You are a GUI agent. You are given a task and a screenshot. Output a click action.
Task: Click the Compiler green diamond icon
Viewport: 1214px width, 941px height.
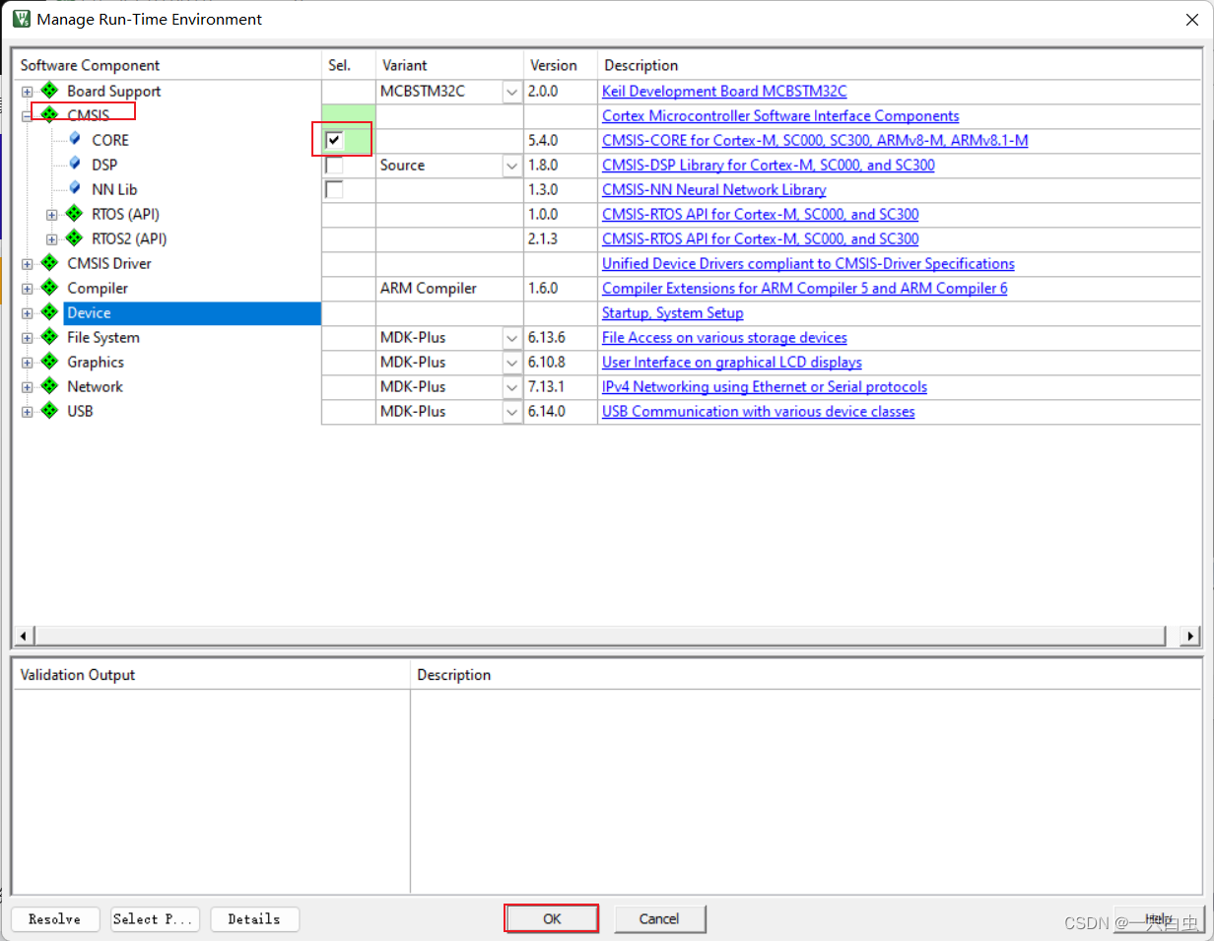[49, 288]
